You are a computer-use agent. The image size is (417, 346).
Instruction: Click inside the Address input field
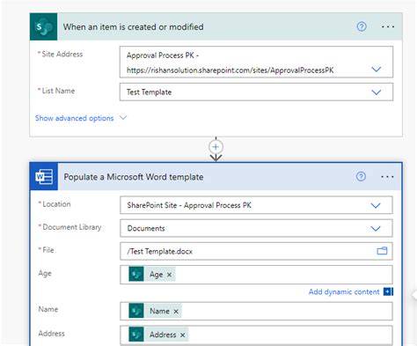click(256, 335)
